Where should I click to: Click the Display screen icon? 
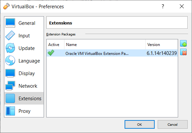click(10, 73)
